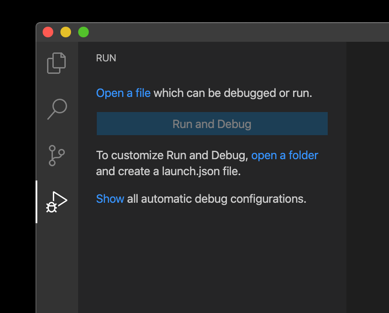Click 'Show' to reveal automatic debug configurations
The width and height of the screenshot is (389, 313).
[110, 199]
